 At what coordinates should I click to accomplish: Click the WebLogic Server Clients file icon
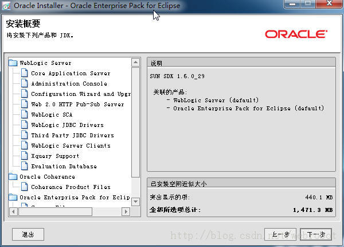24,145
